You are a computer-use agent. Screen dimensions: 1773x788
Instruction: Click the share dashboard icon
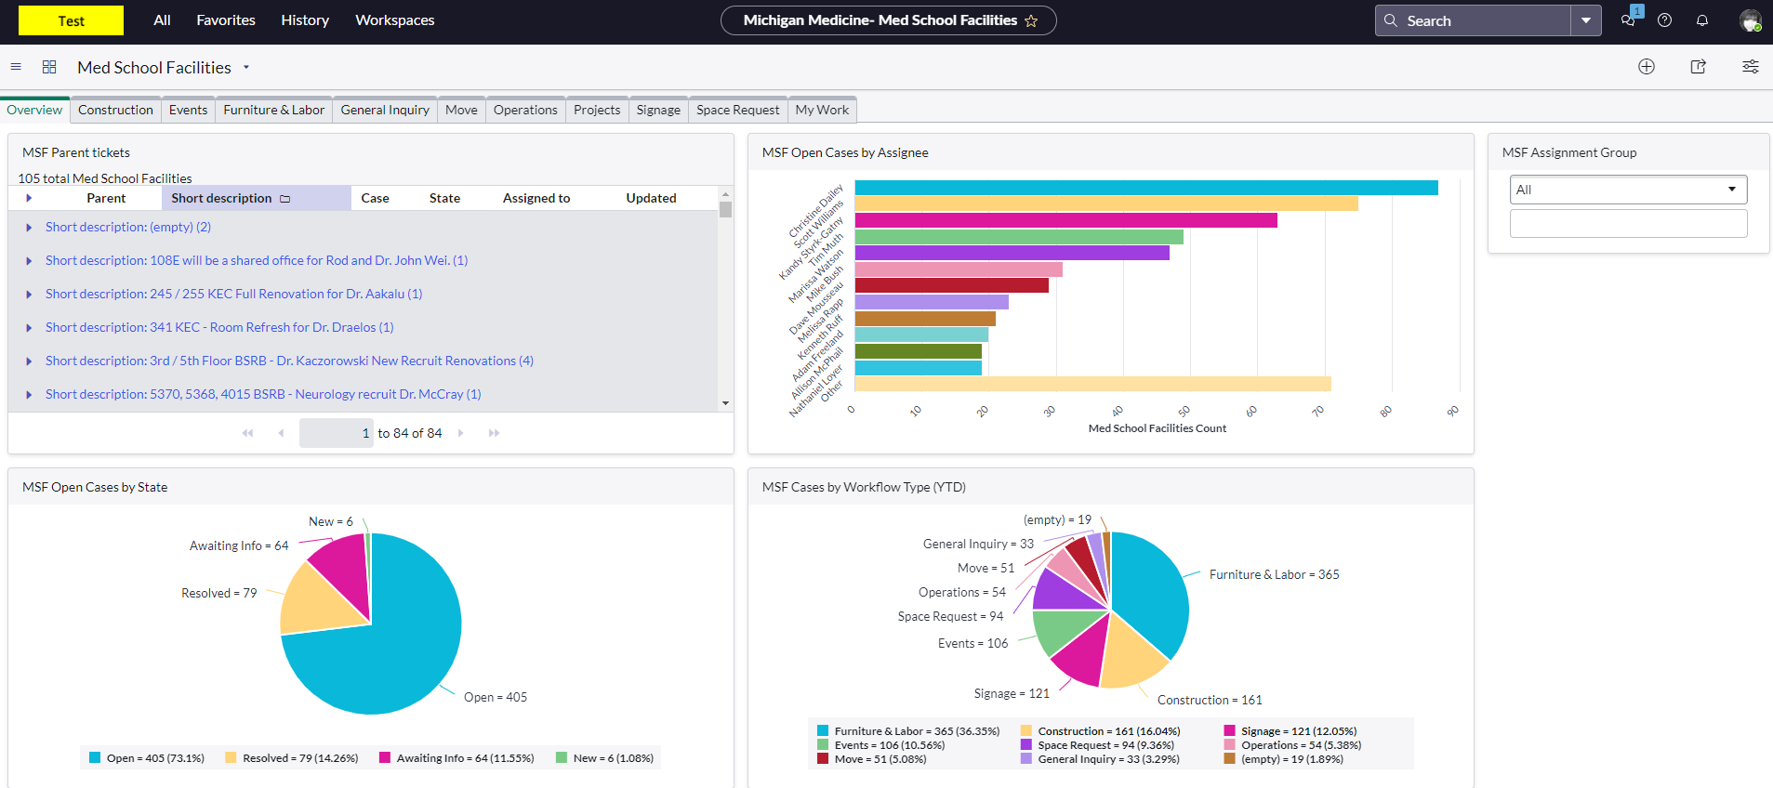(1699, 66)
